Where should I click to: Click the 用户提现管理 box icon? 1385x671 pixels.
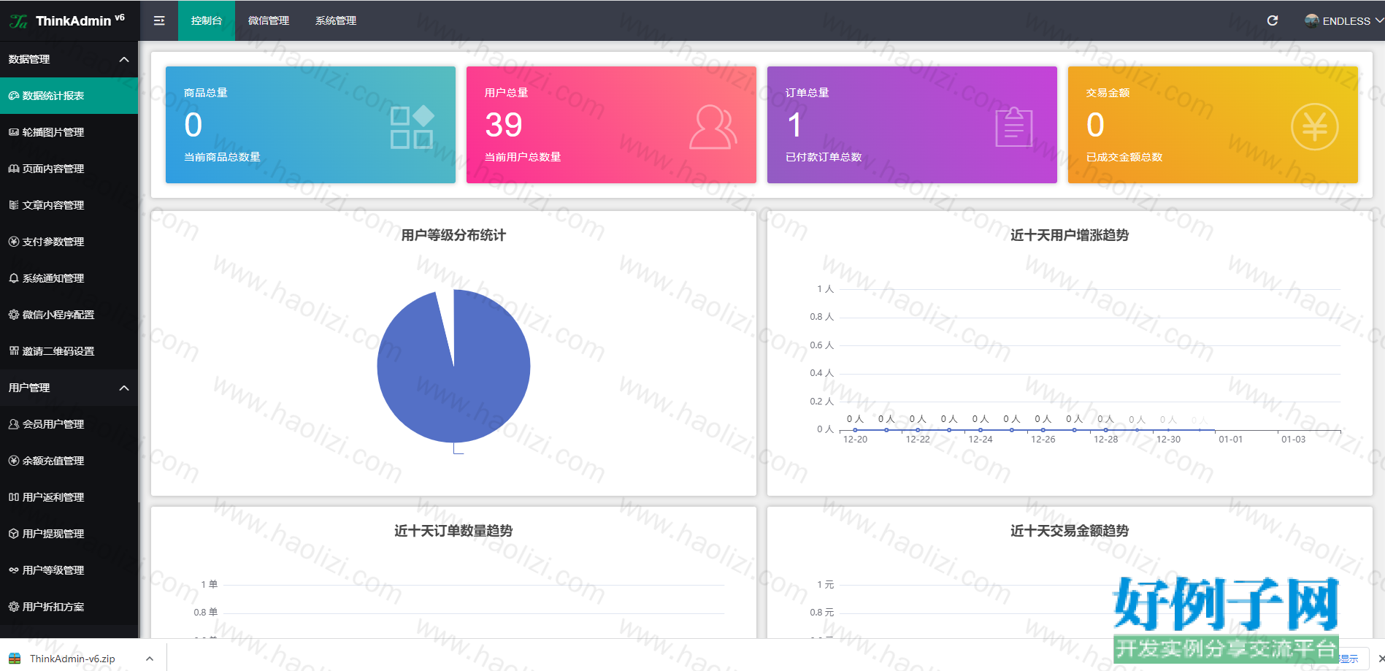(x=14, y=534)
